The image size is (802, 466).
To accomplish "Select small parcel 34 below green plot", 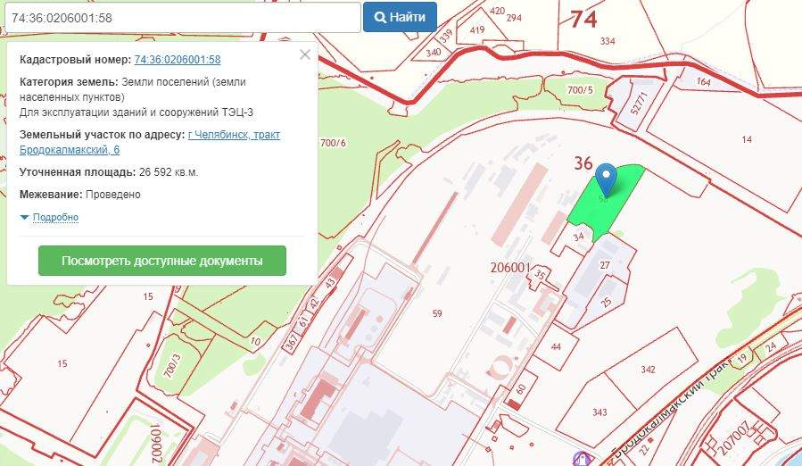I will (578, 237).
